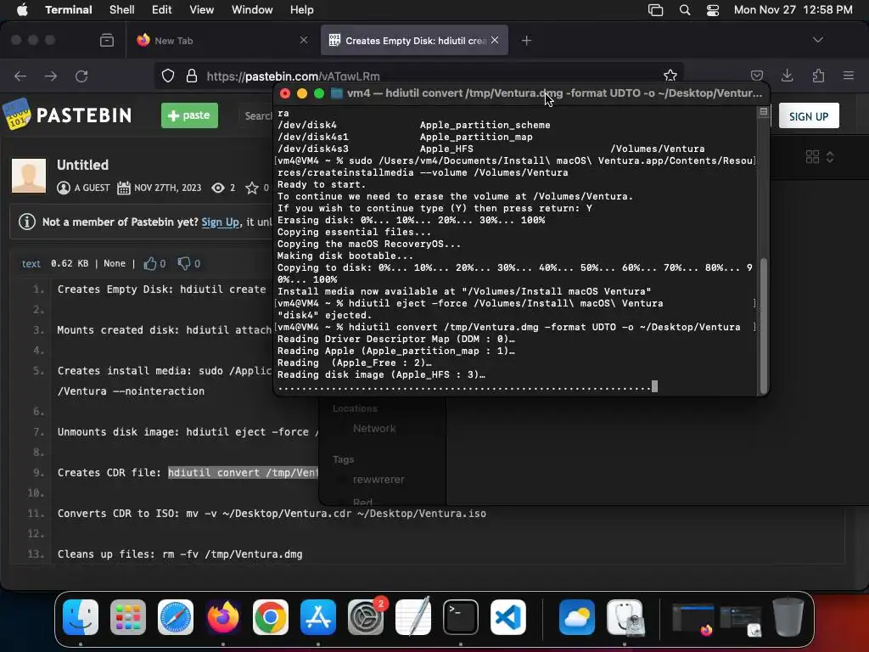
Task: Click the tracking protection shield icon
Action: 168,76
